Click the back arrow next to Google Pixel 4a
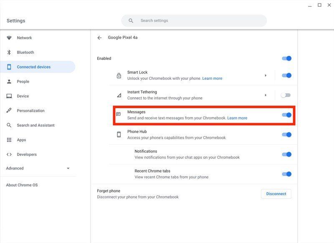 coord(99,37)
